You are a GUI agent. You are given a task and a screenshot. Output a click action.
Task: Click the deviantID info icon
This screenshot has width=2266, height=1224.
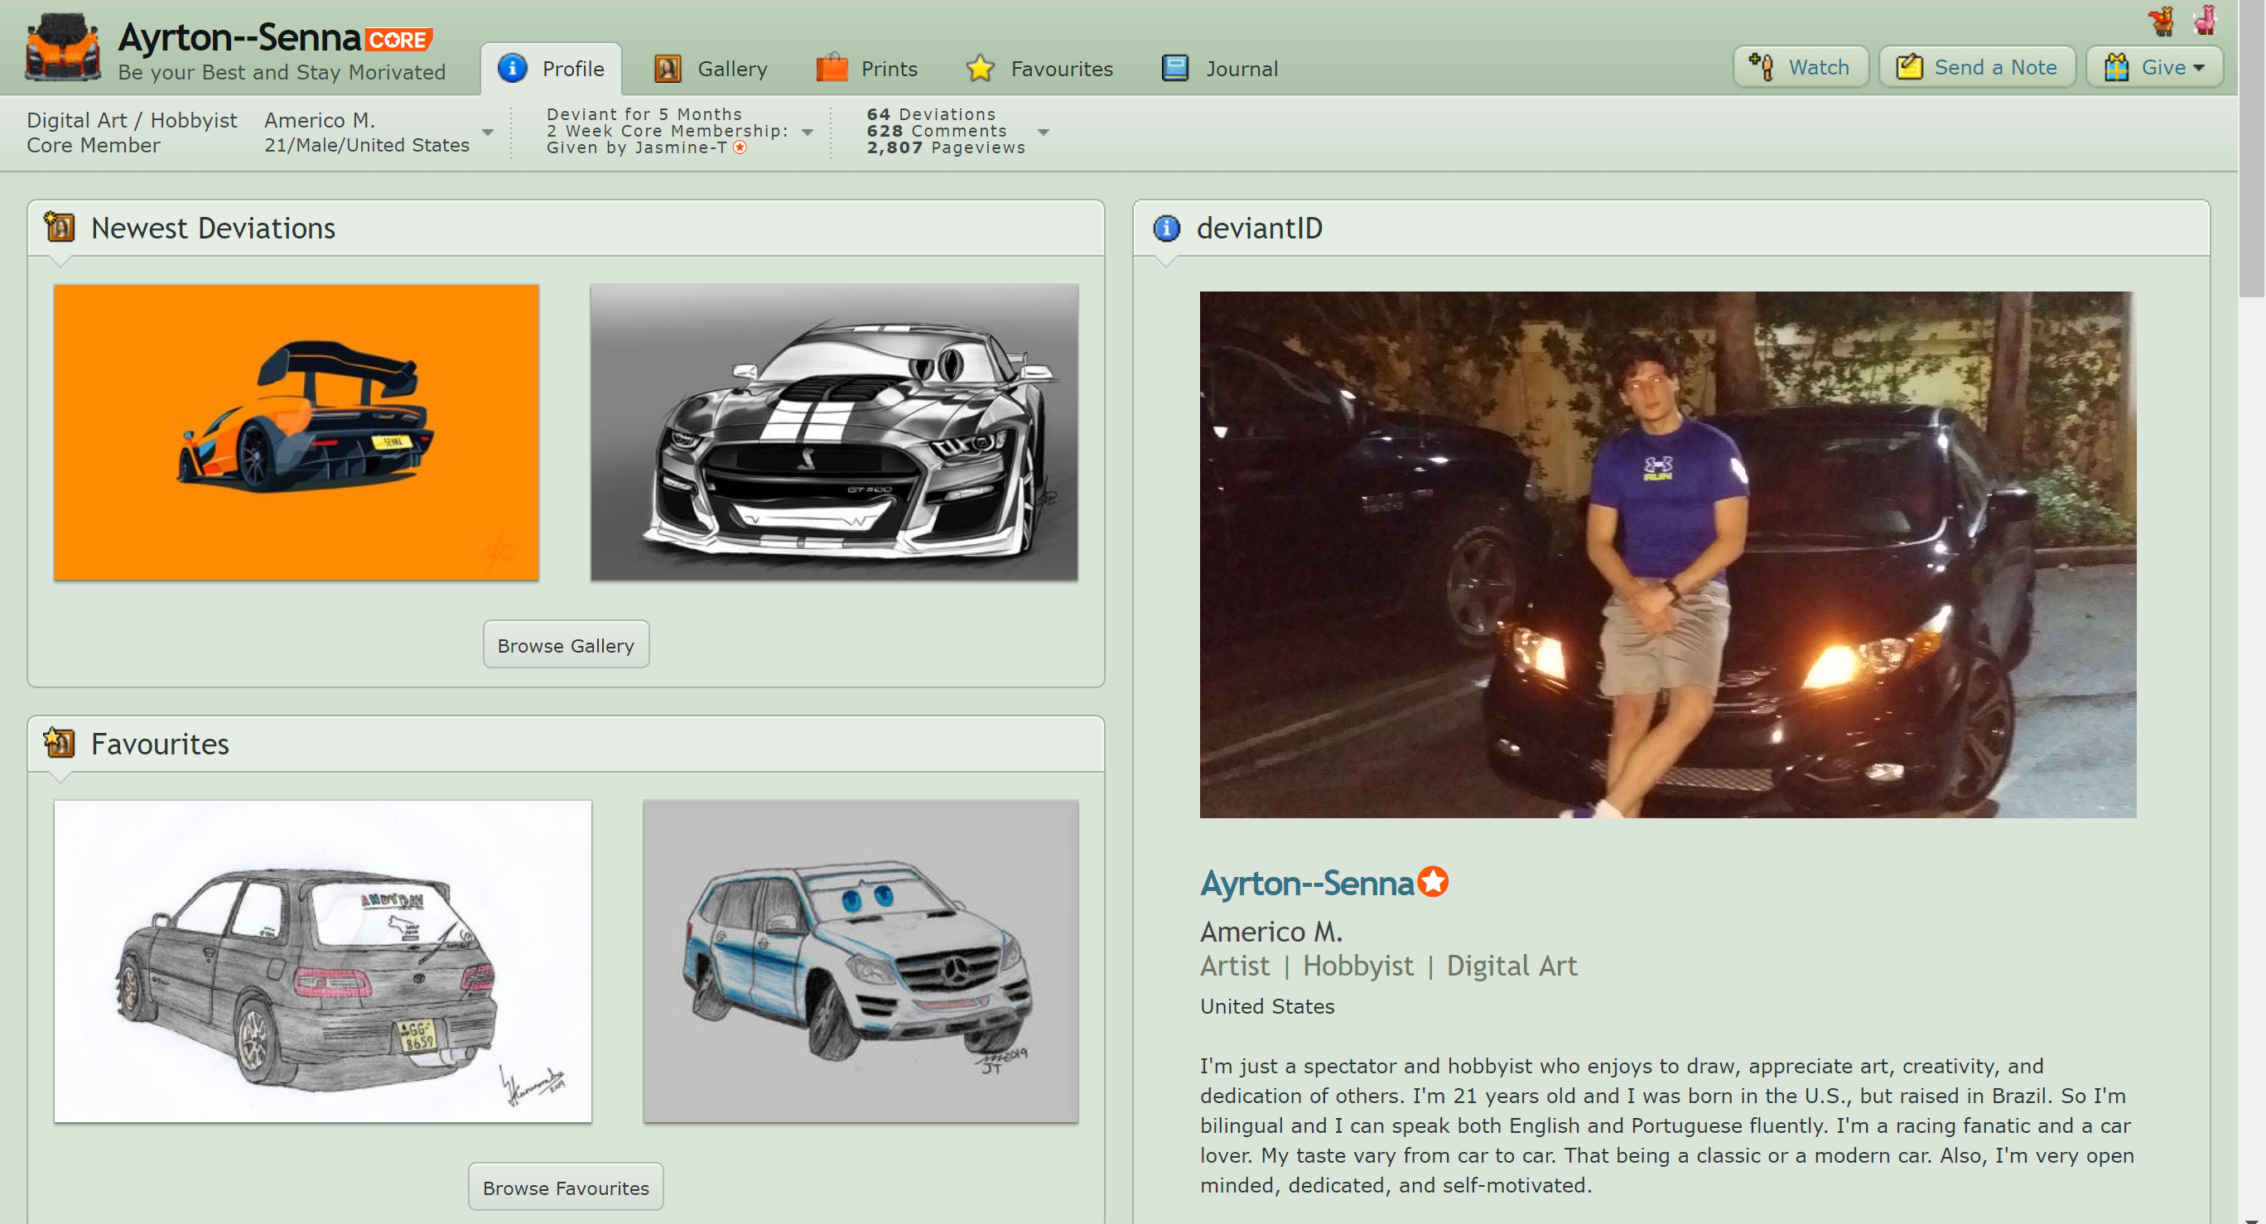(x=1166, y=229)
